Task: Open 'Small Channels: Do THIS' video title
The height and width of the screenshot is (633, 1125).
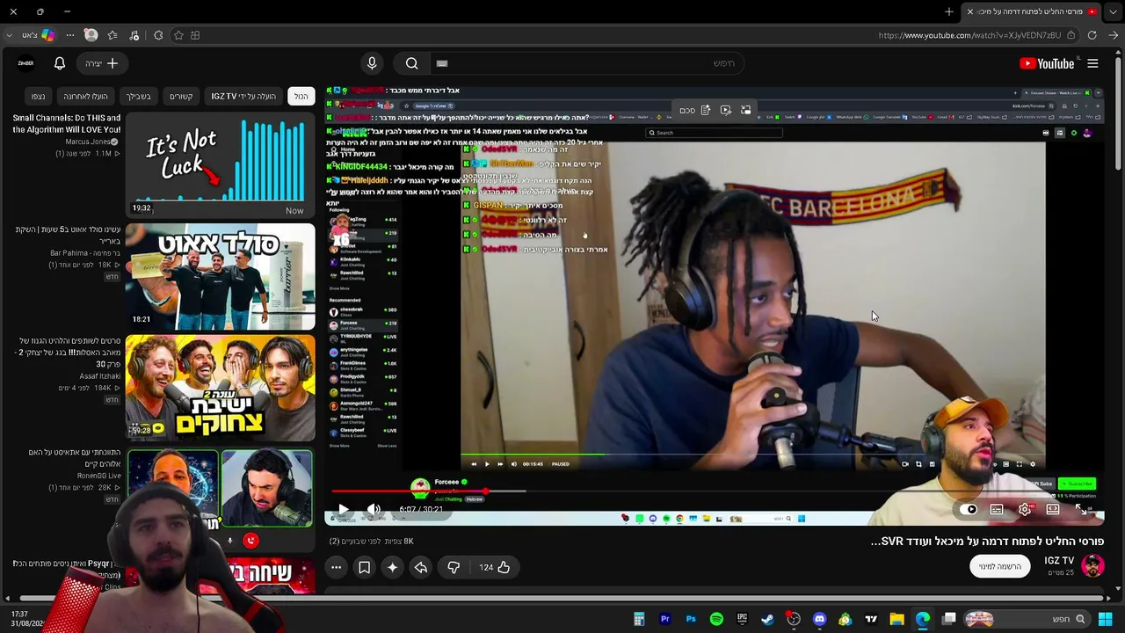Action: pyautogui.click(x=67, y=124)
